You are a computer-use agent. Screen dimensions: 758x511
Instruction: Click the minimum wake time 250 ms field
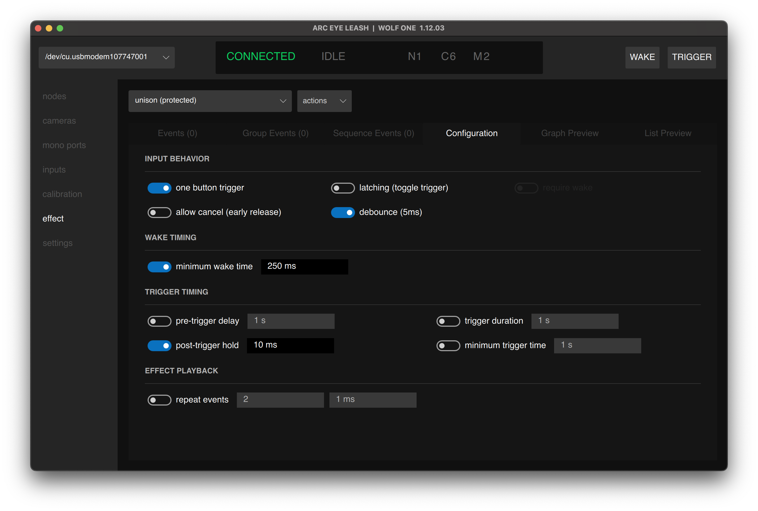point(304,266)
